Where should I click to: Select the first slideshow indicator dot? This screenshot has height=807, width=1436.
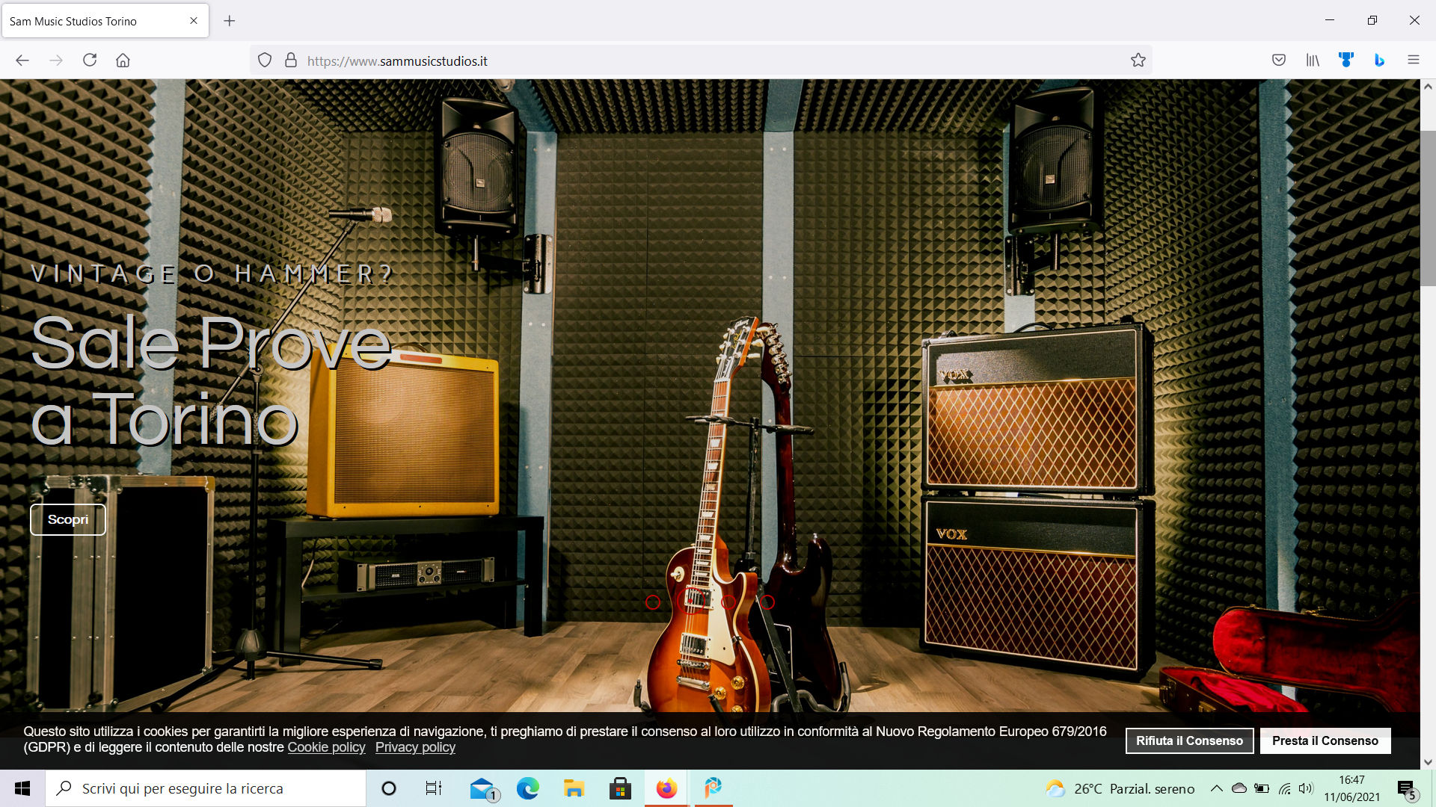click(x=653, y=602)
